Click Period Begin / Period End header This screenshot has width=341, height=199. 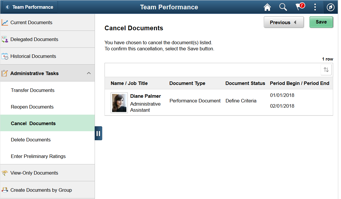pyautogui.click(x=299, y=83)
